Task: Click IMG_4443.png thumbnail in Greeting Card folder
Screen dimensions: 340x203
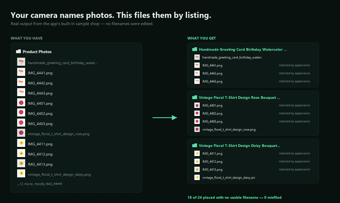Action: (x=197, y=81)
